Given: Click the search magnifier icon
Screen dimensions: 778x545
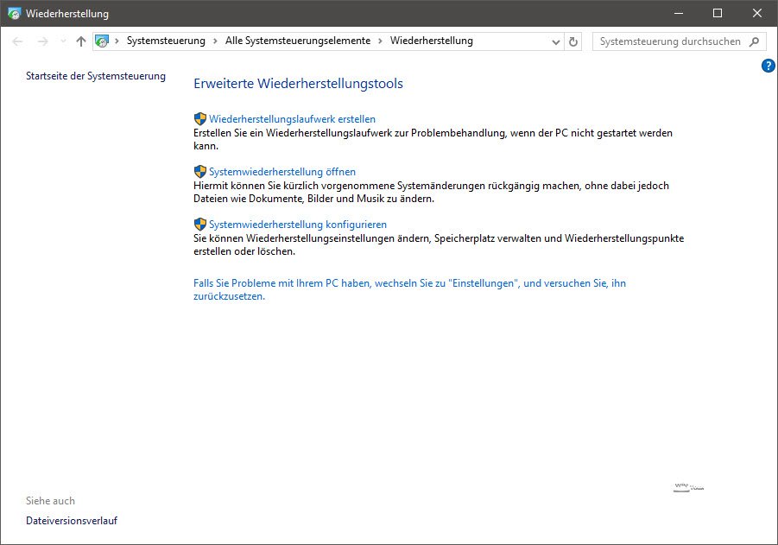Looking at the screenshot, I should [754, 41].
